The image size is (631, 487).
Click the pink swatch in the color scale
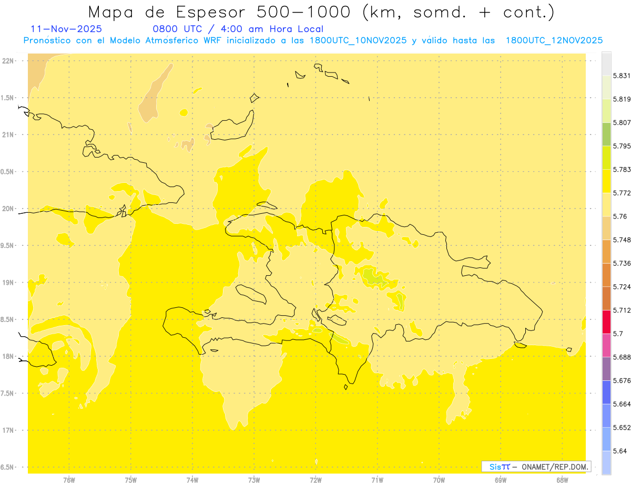point(606,345)
